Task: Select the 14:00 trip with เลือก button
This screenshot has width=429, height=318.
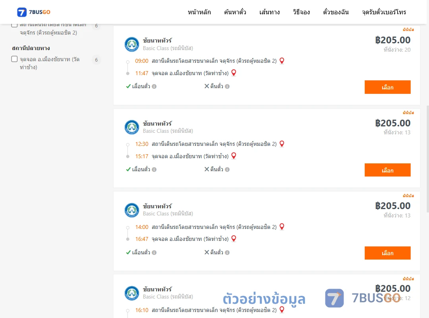Action: pyautogui.click(x=387, y=253)
